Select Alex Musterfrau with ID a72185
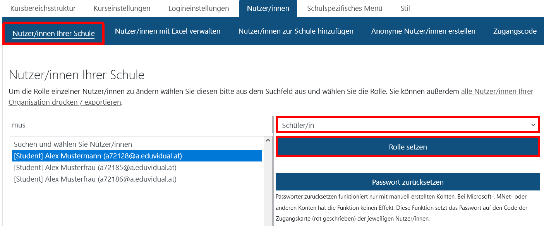This screenshot has width=544, height=226. tap(95, 168)
